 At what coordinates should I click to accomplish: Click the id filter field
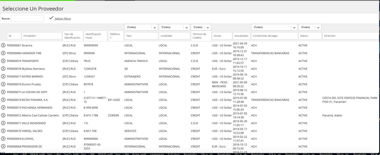coord(14,36)
